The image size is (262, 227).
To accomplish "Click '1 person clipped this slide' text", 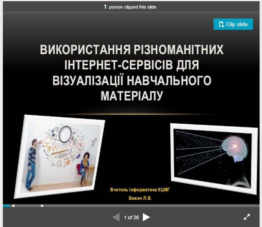I will (x=130, y=7).
